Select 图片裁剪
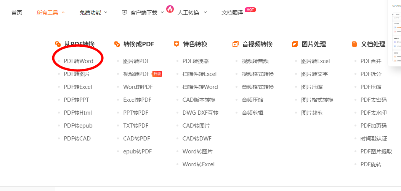The width and height of the screenshot is (401, 191). click(312, 113)
